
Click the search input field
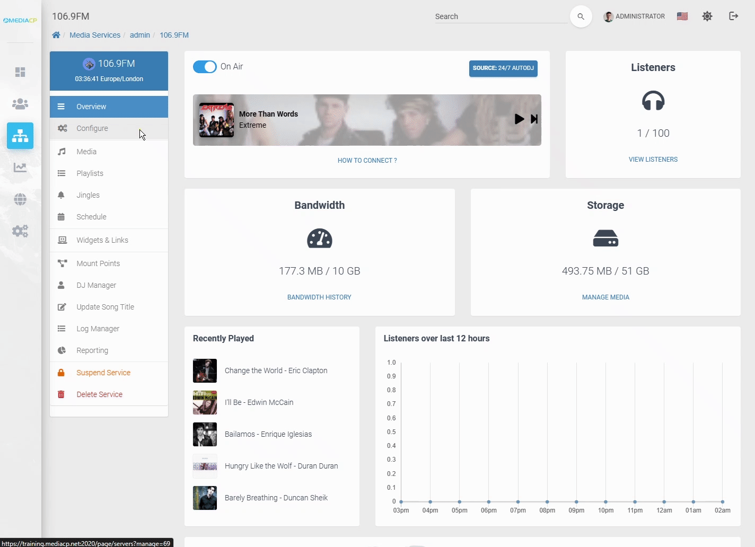click(x=501, y=16)
